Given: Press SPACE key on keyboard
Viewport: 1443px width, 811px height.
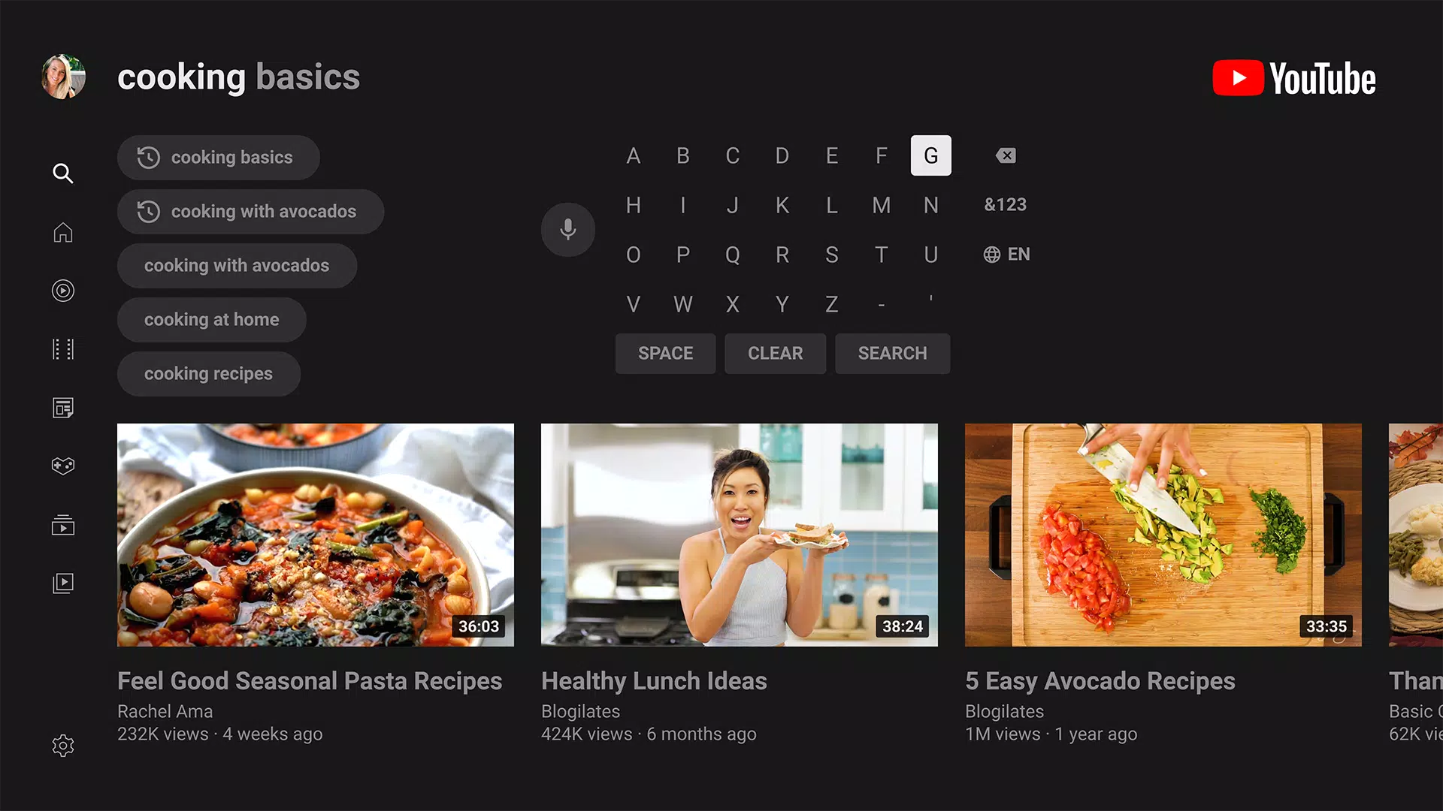Looking at the screenshot, I should coord(665,354).
